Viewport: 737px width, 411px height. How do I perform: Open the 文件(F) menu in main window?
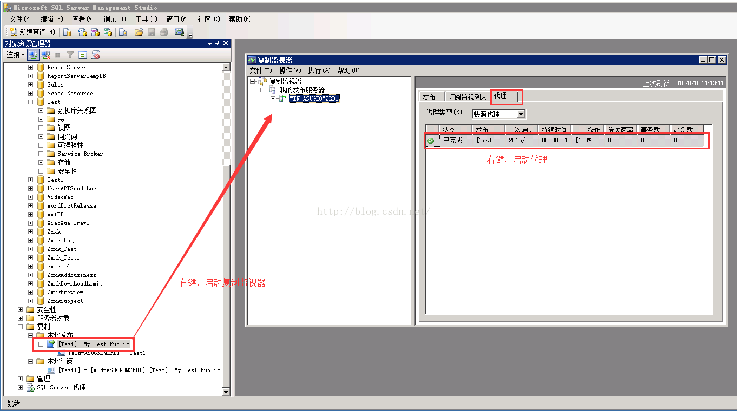(x=21, y=19)
